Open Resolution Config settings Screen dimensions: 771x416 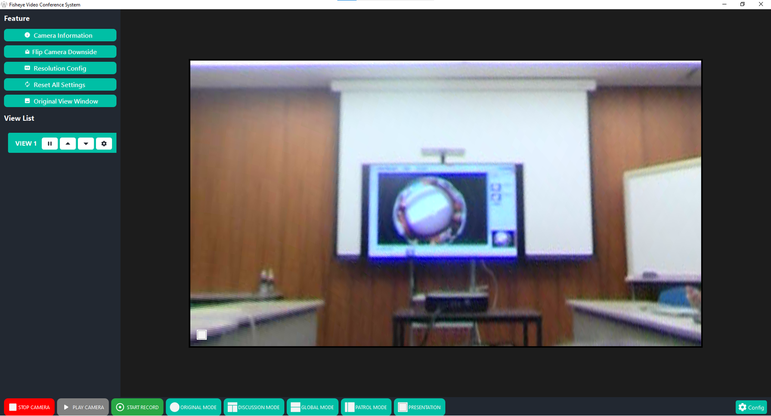tap(60, 68)
